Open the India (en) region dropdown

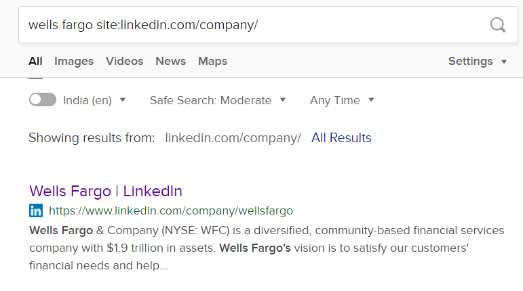94,100
